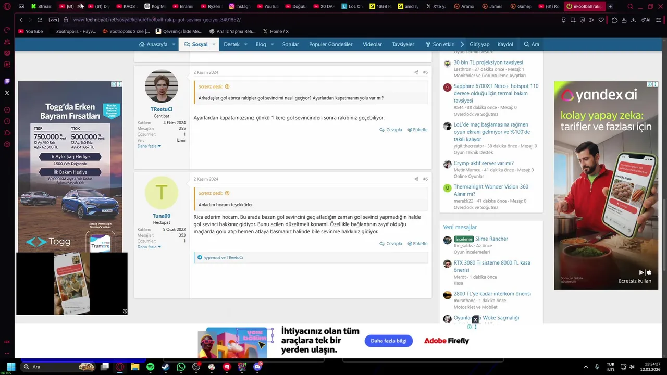Click the Yeni mesajlar heading link
The image size is (667, 375).
[x=460, y=227]
